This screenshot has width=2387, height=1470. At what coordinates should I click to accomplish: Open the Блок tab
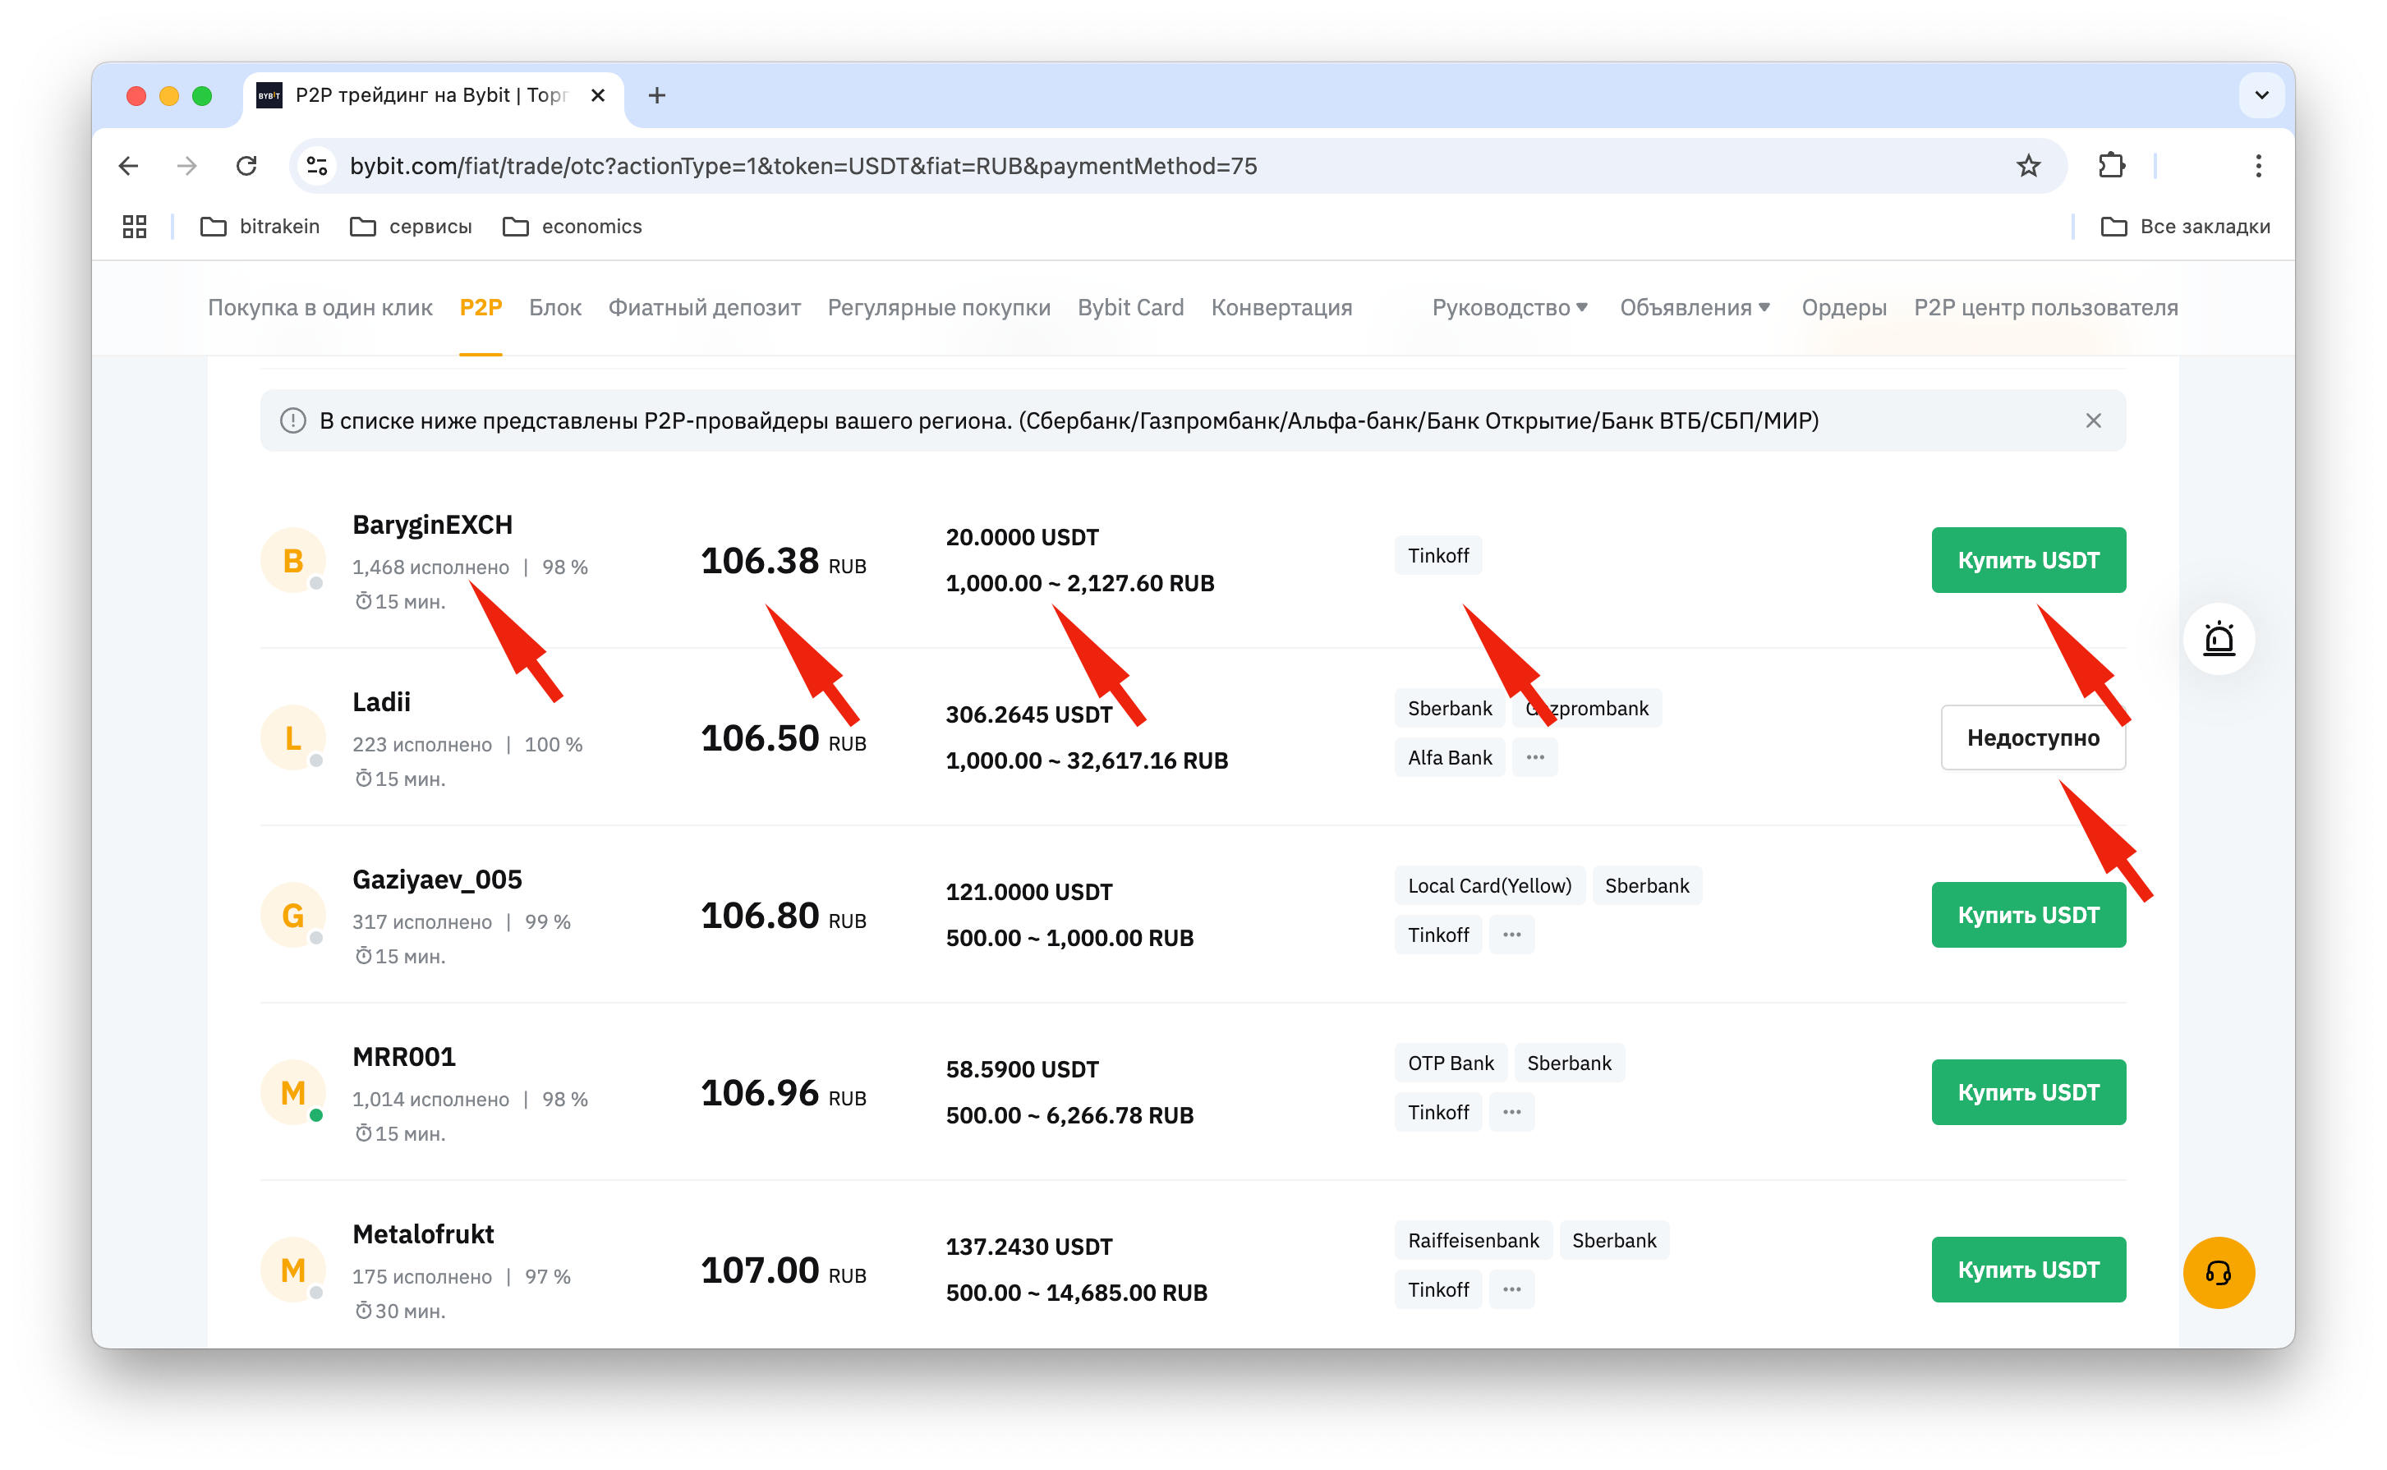point(555,308)
